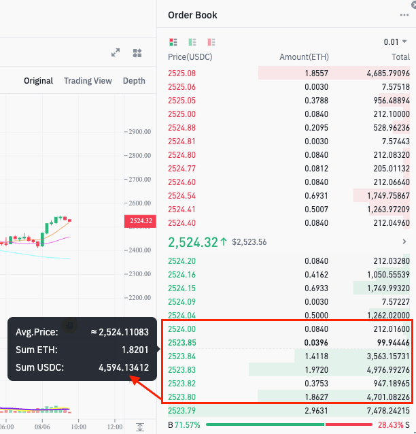The height and width of the screenshot is (434, 416).
Task: Open the Depth chart tab
Action: 134,81
